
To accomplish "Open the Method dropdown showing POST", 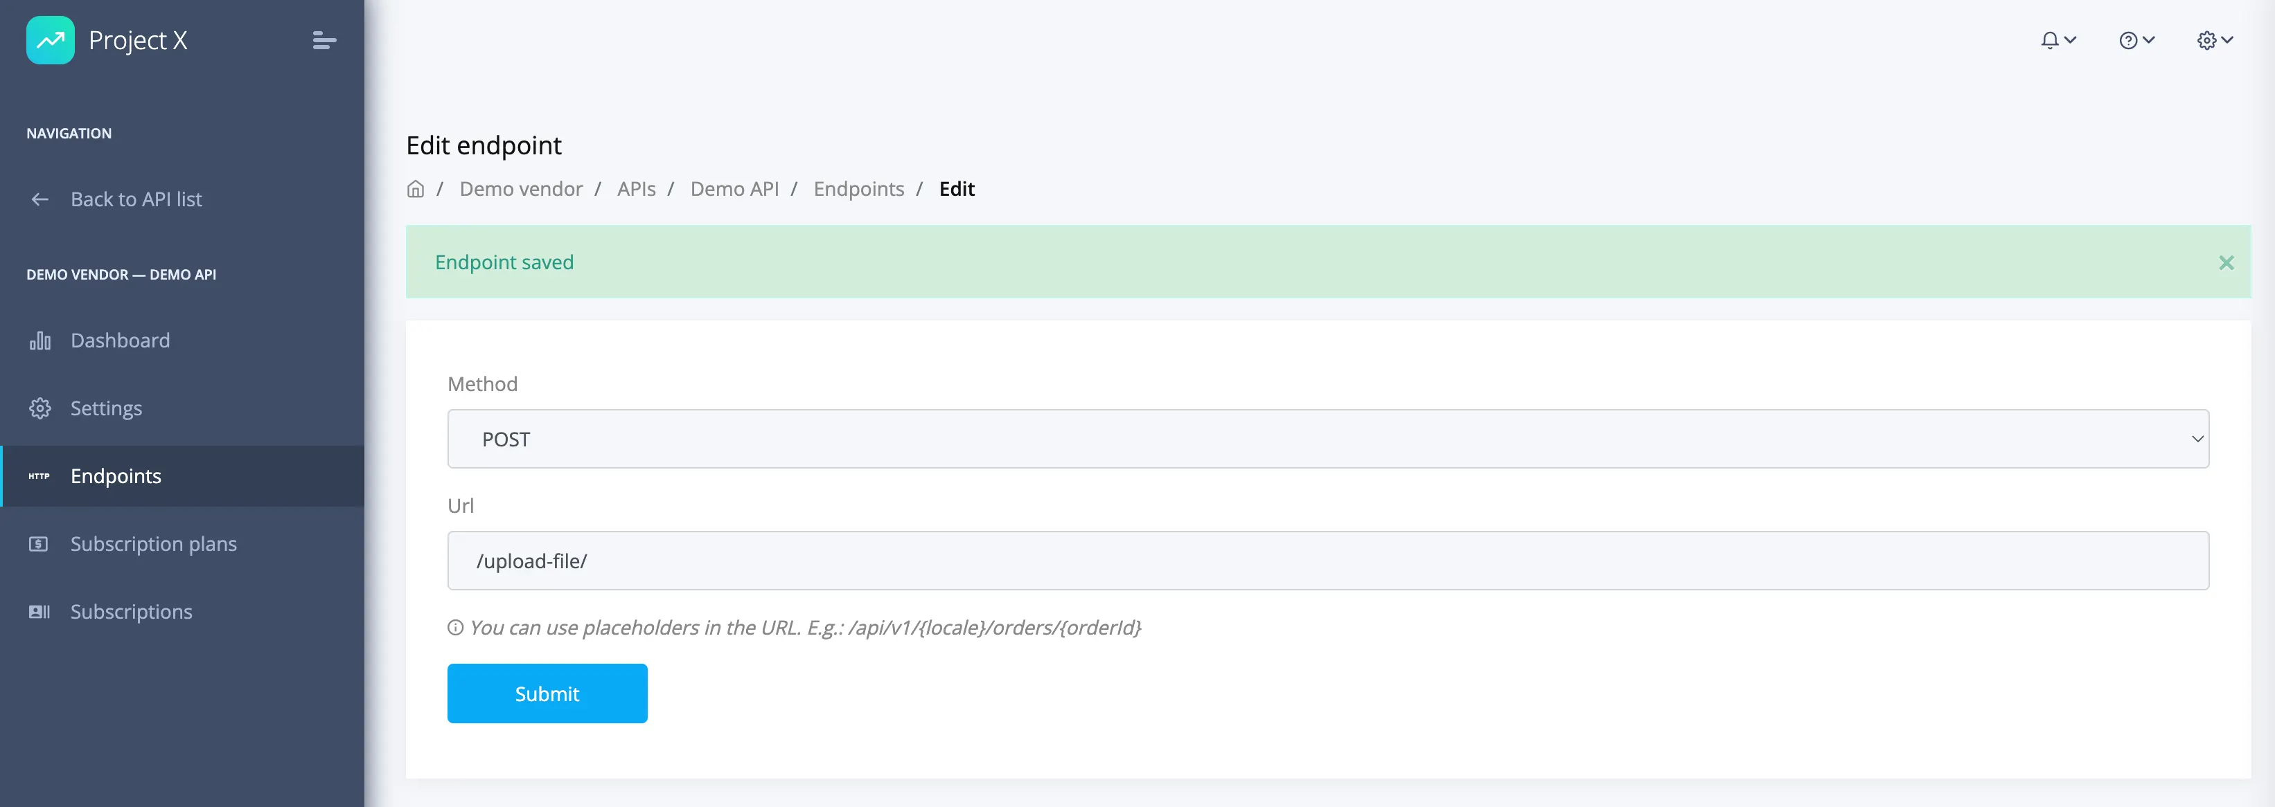I will click(1327, 439).
